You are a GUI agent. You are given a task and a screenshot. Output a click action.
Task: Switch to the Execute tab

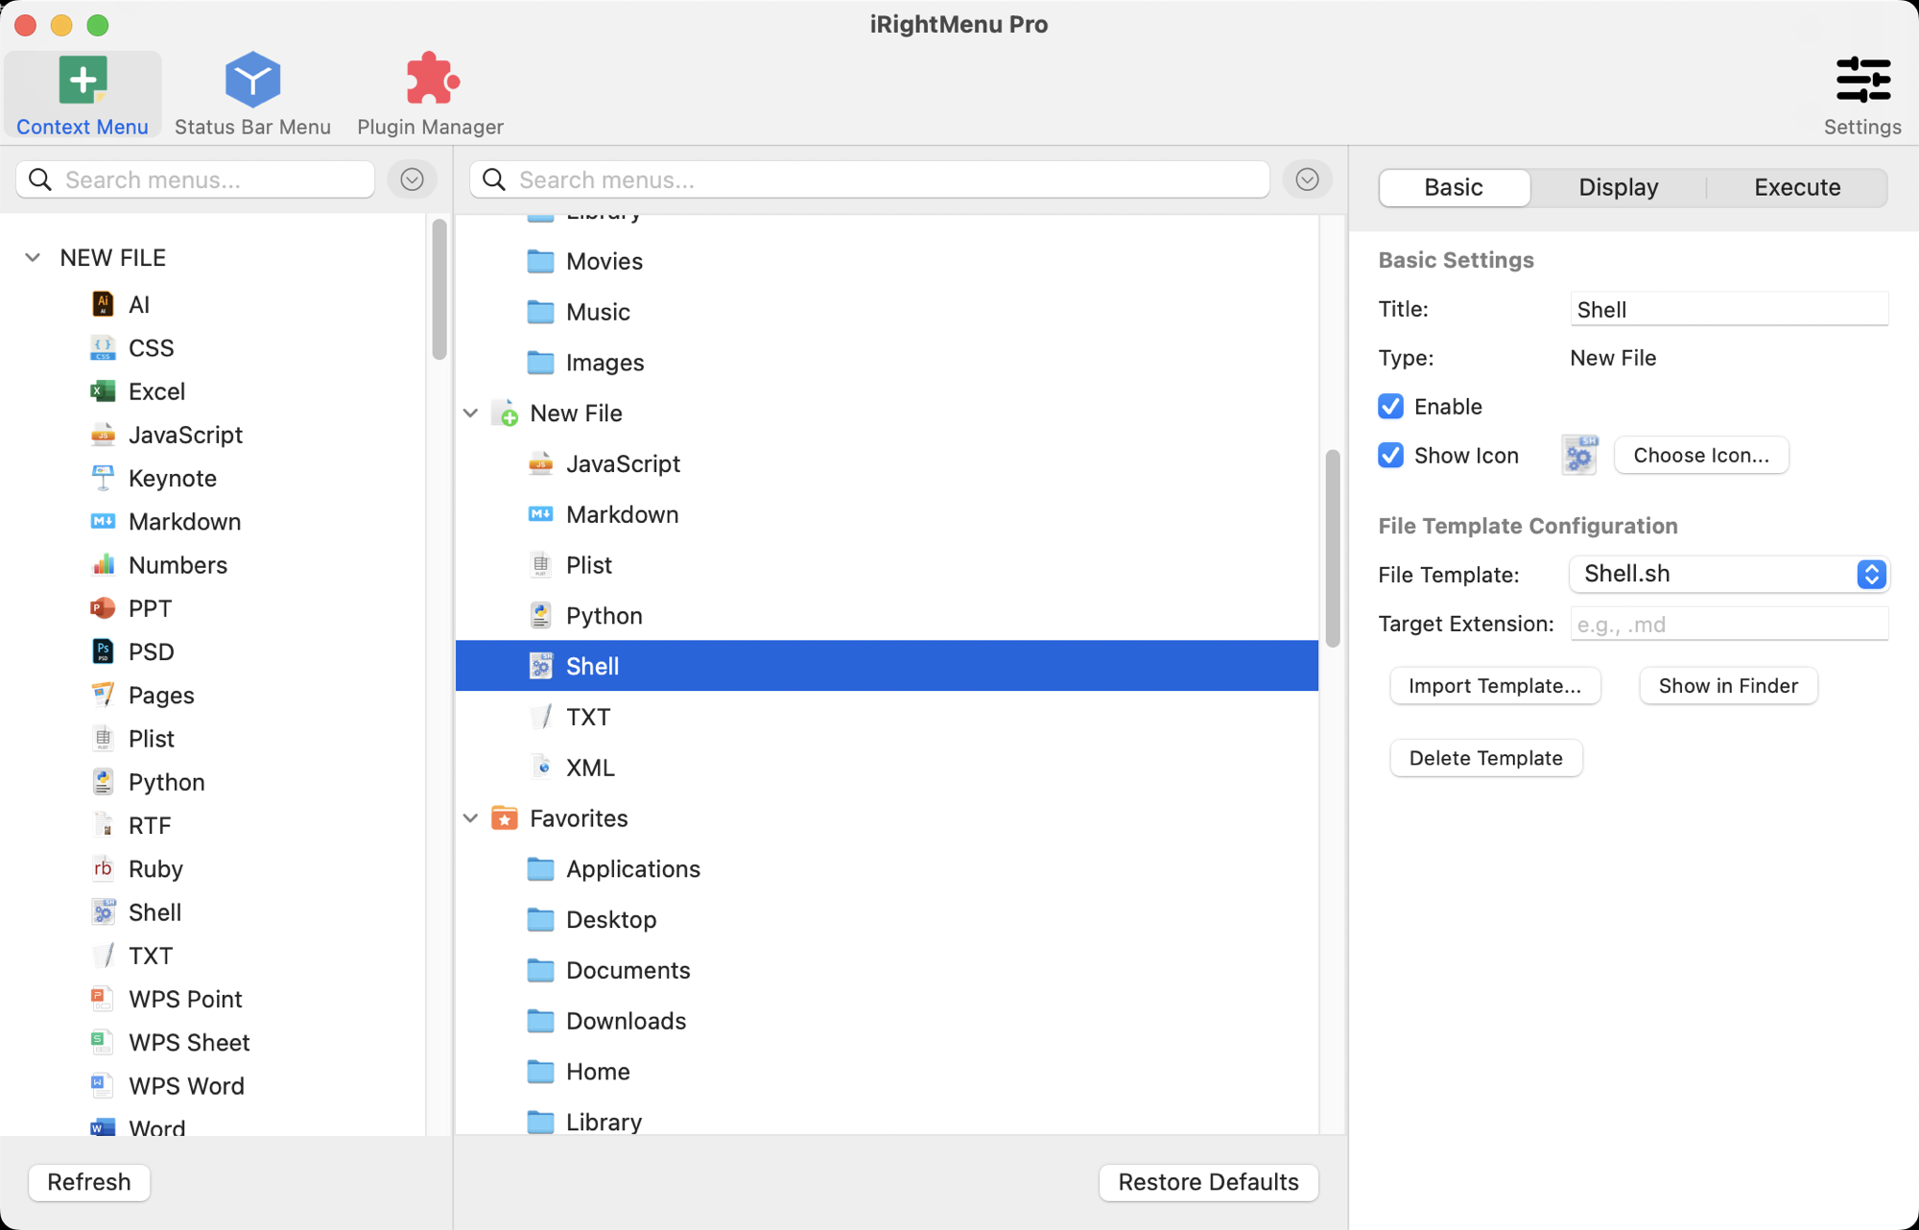(1797, 187)
